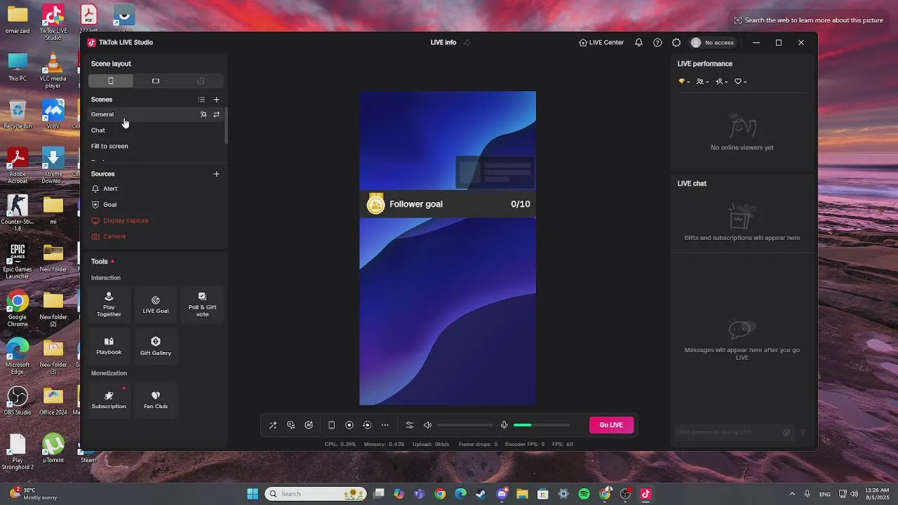Screen dimensions: 898x505
Task: Mute the speaker output
Action: pyautogui.click(x=427, y=425)
